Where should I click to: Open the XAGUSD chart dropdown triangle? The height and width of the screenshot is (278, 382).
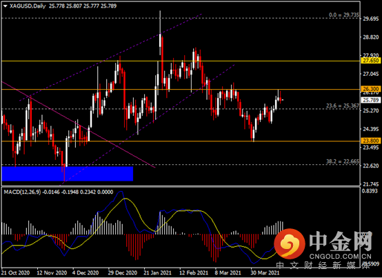pos(6,6)
